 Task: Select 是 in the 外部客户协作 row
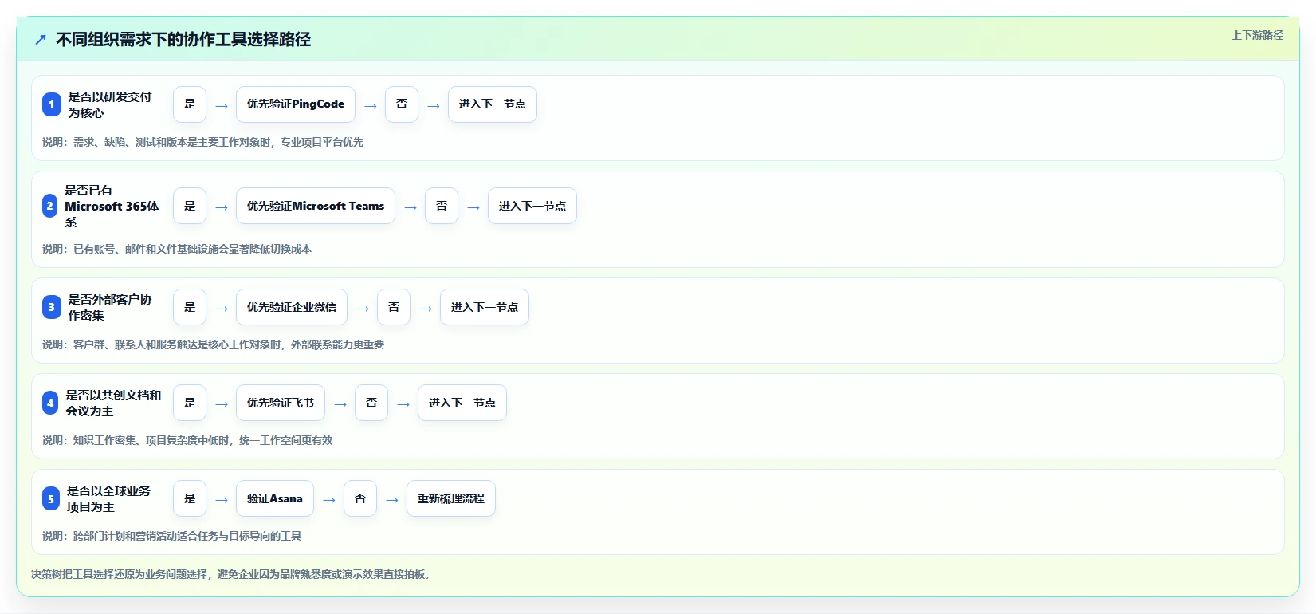pyautogui.click(x=190, y=307)
